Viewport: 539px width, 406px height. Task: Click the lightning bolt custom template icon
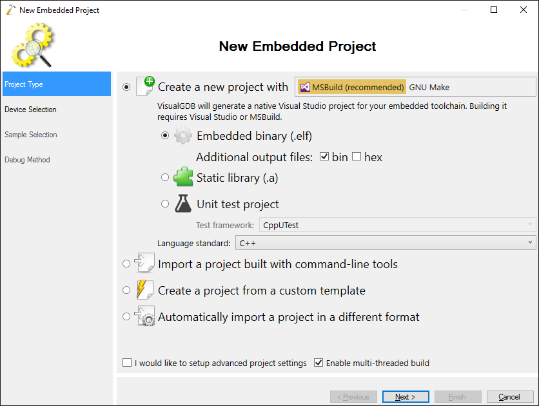coord(144,289)
